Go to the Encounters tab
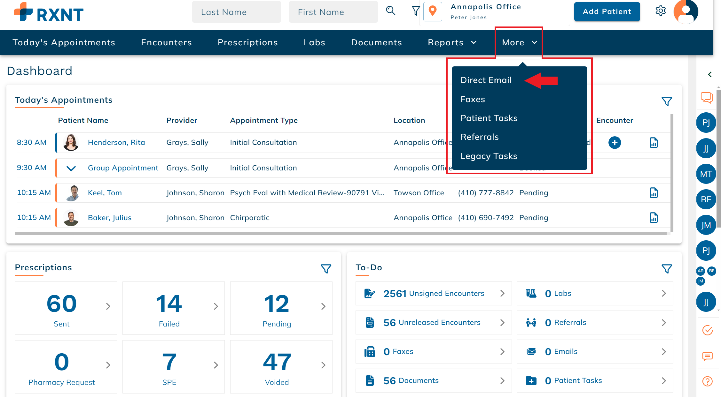This screenshot has height=397, width=721. tap(166, 42)
